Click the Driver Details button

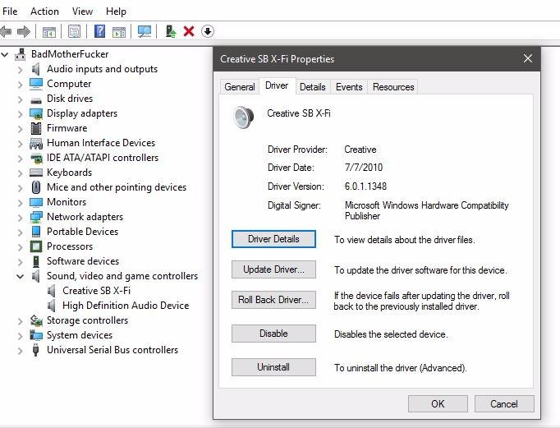(x=273, y=239)
